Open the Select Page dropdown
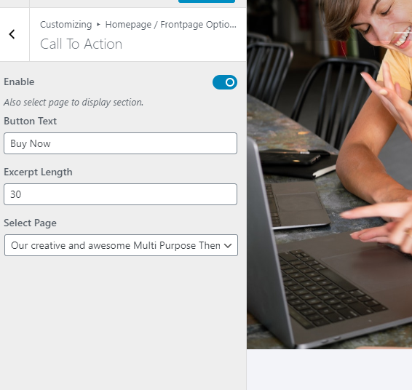Screen dimensions: 412x390 (121, 245)
